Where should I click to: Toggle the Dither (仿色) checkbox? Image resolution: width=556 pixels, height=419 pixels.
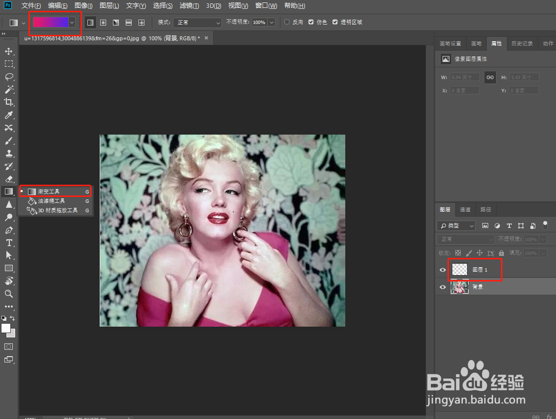click(311, 22)
